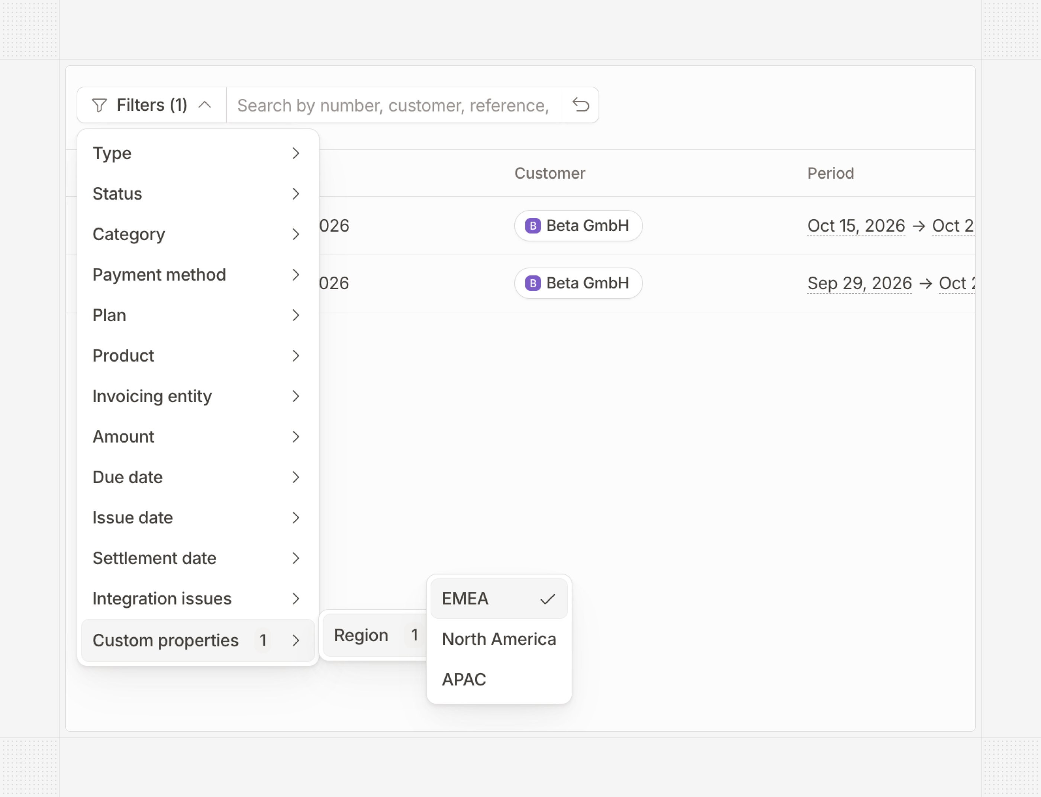Click the Region count badge
Image resolution: width=1041 pixels, height=797 pixels.
[x=415, y=635]
